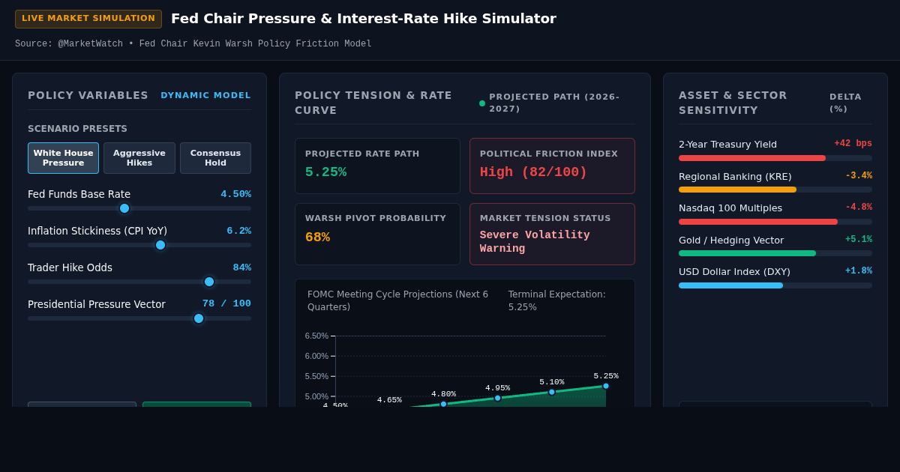
Task: Click the Regional Banking (KRE) bar
Action: tap(775, 190)
